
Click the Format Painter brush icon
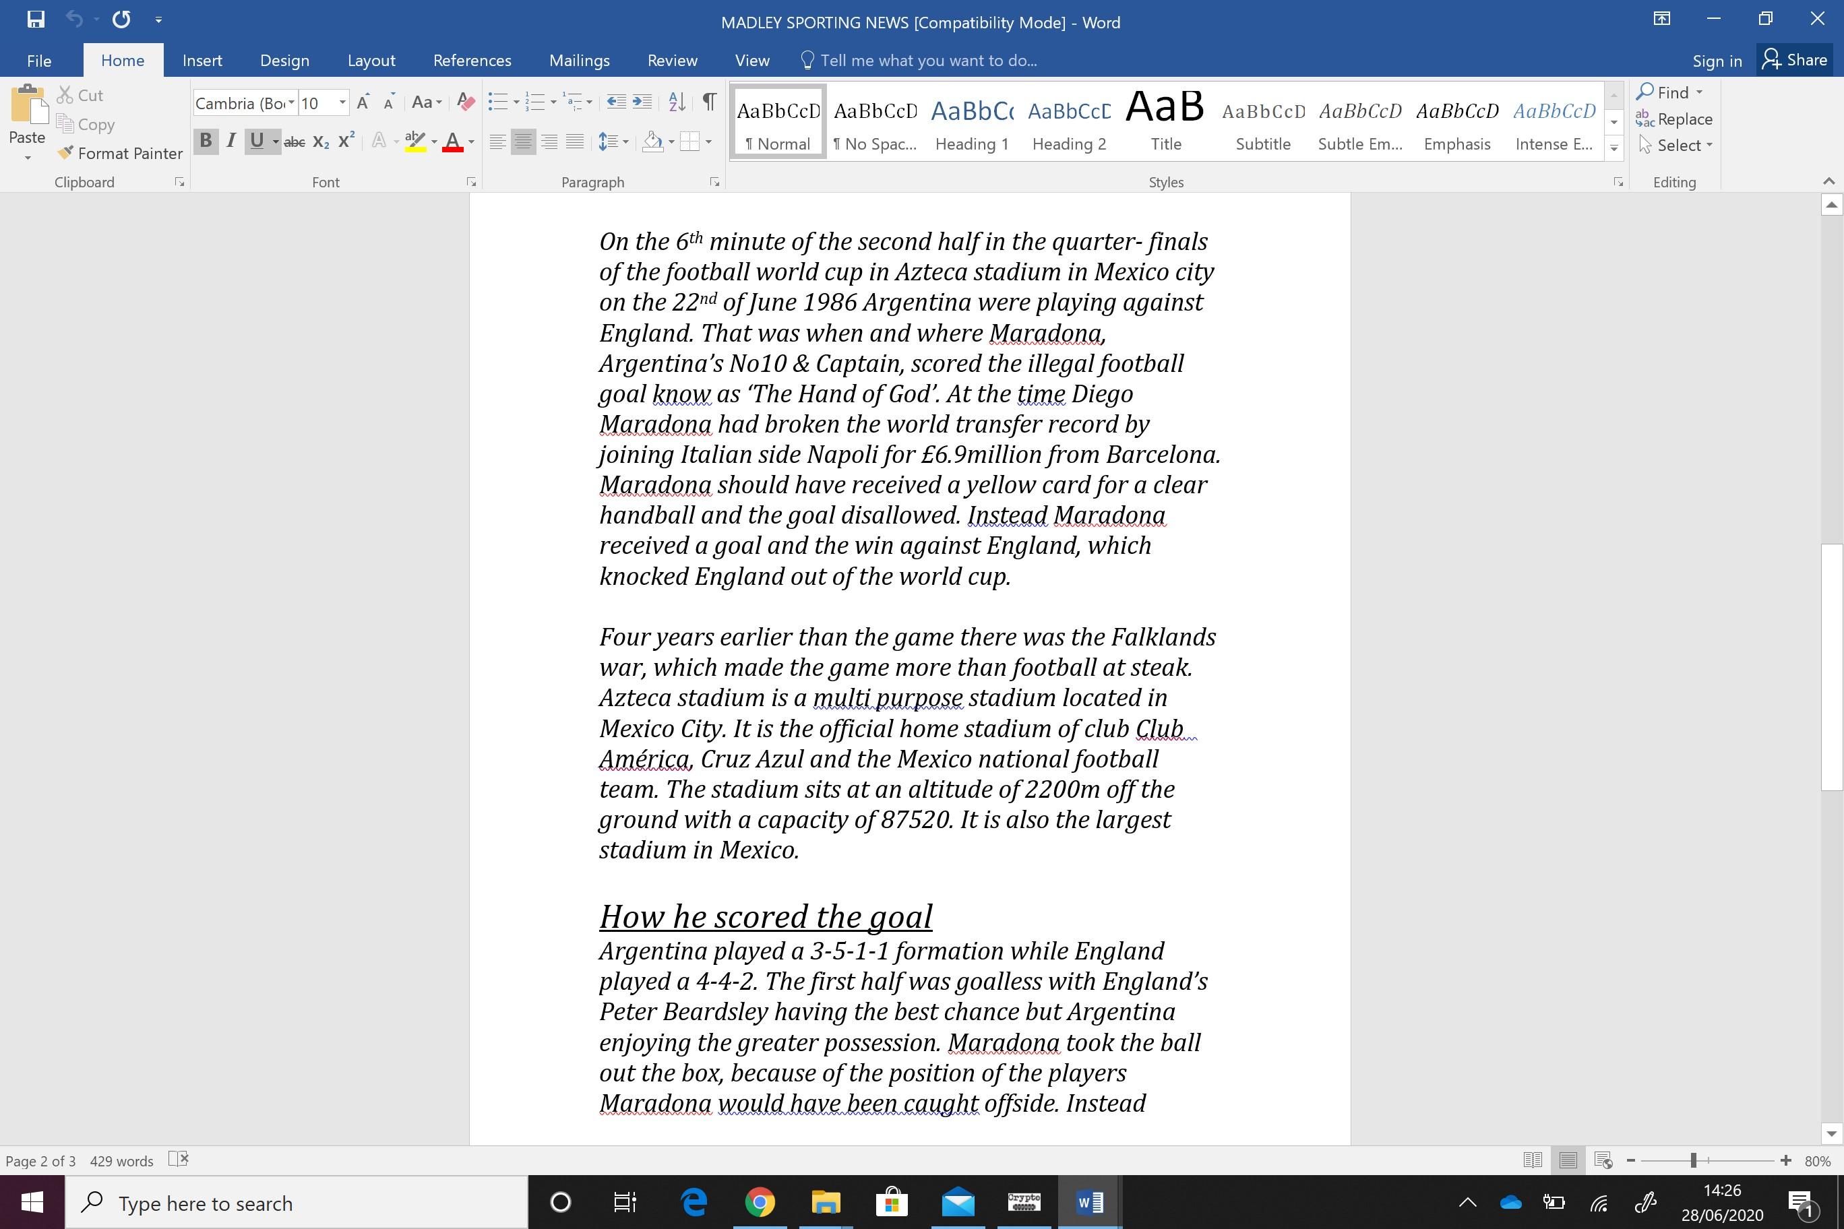pyautogui.click(x=66, y=153)
